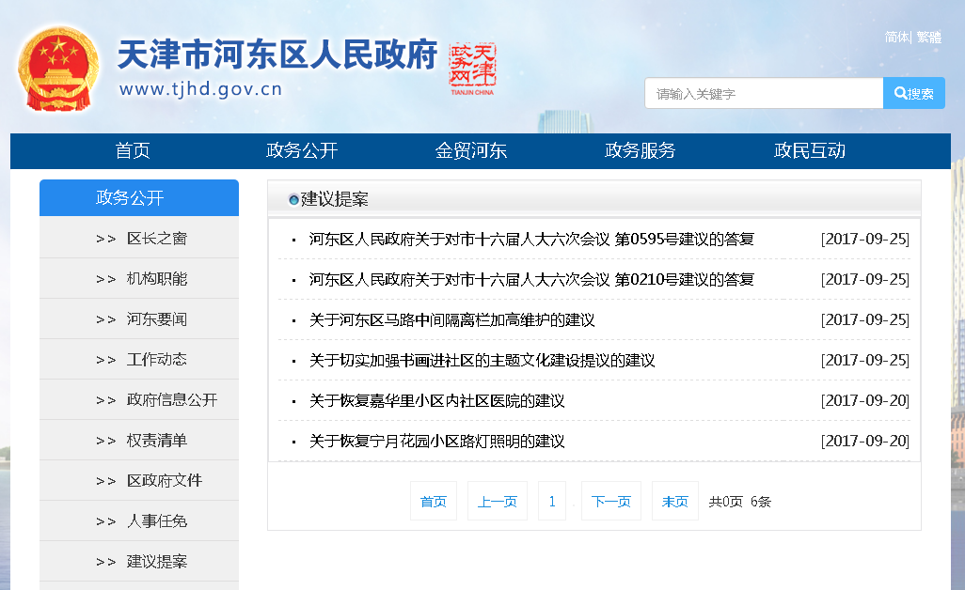
Task: Open article about 第0595号建议的答复
Action: pyautogui.click(x=531, y=240)
